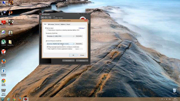Open the Mozilla Firefox desktop shortcut
Image resolution: width=180 pixels, height=101 pixels.
pos(4,63)
